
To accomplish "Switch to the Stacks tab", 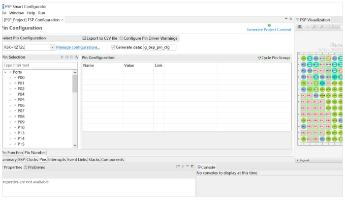I will pyautogui.click(x=94, y=159).
